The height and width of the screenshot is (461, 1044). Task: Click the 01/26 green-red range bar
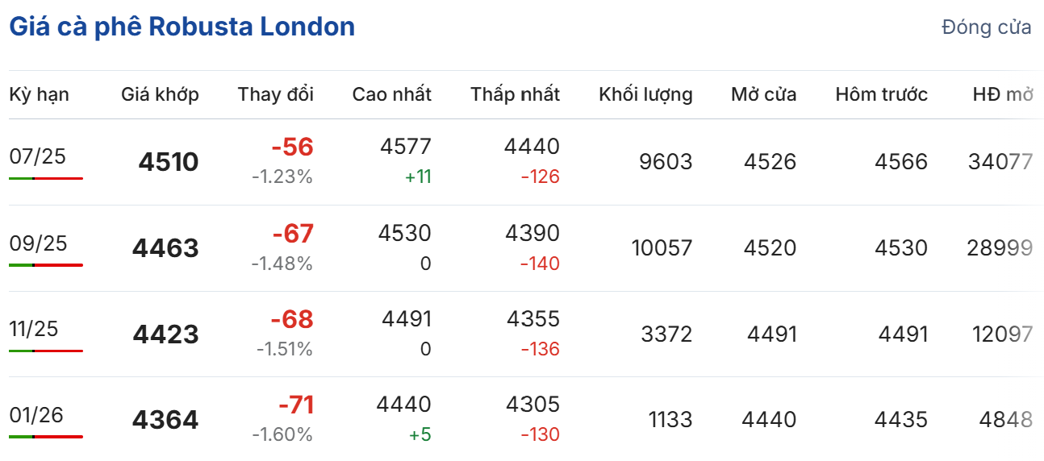(46, 437)
